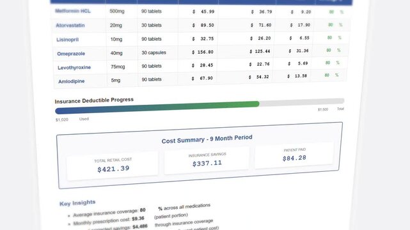Click the Atorvastatin medication name
This screenshot has width=410, height=230.
[70, 26]
